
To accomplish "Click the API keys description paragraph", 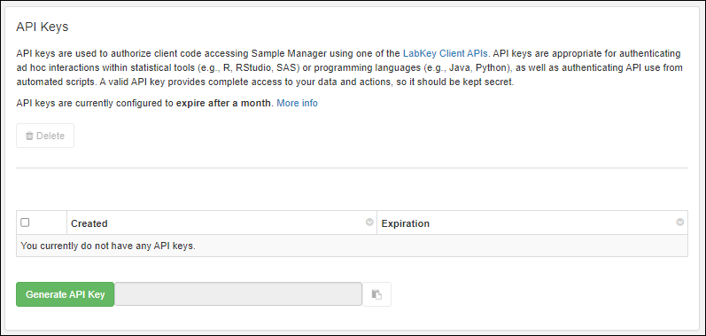I will [349, 68].
